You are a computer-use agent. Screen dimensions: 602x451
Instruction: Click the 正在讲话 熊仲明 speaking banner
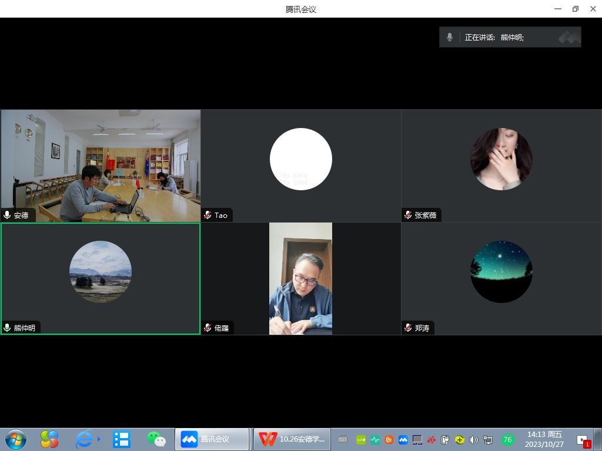pos(510,37)
